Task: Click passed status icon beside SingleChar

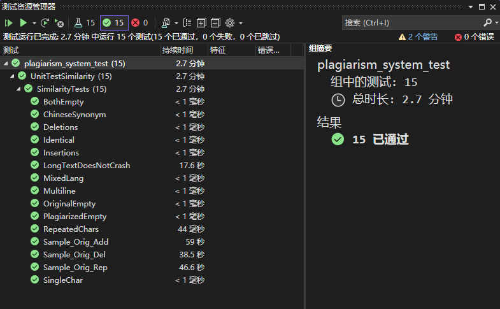Action: (35, 280)
